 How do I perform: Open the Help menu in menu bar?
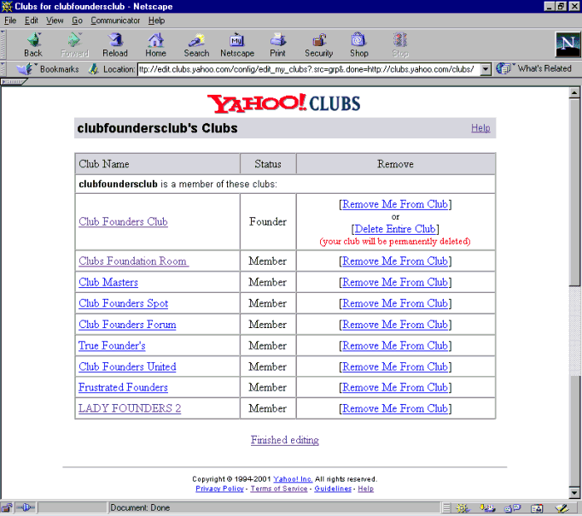click(156, 21)
